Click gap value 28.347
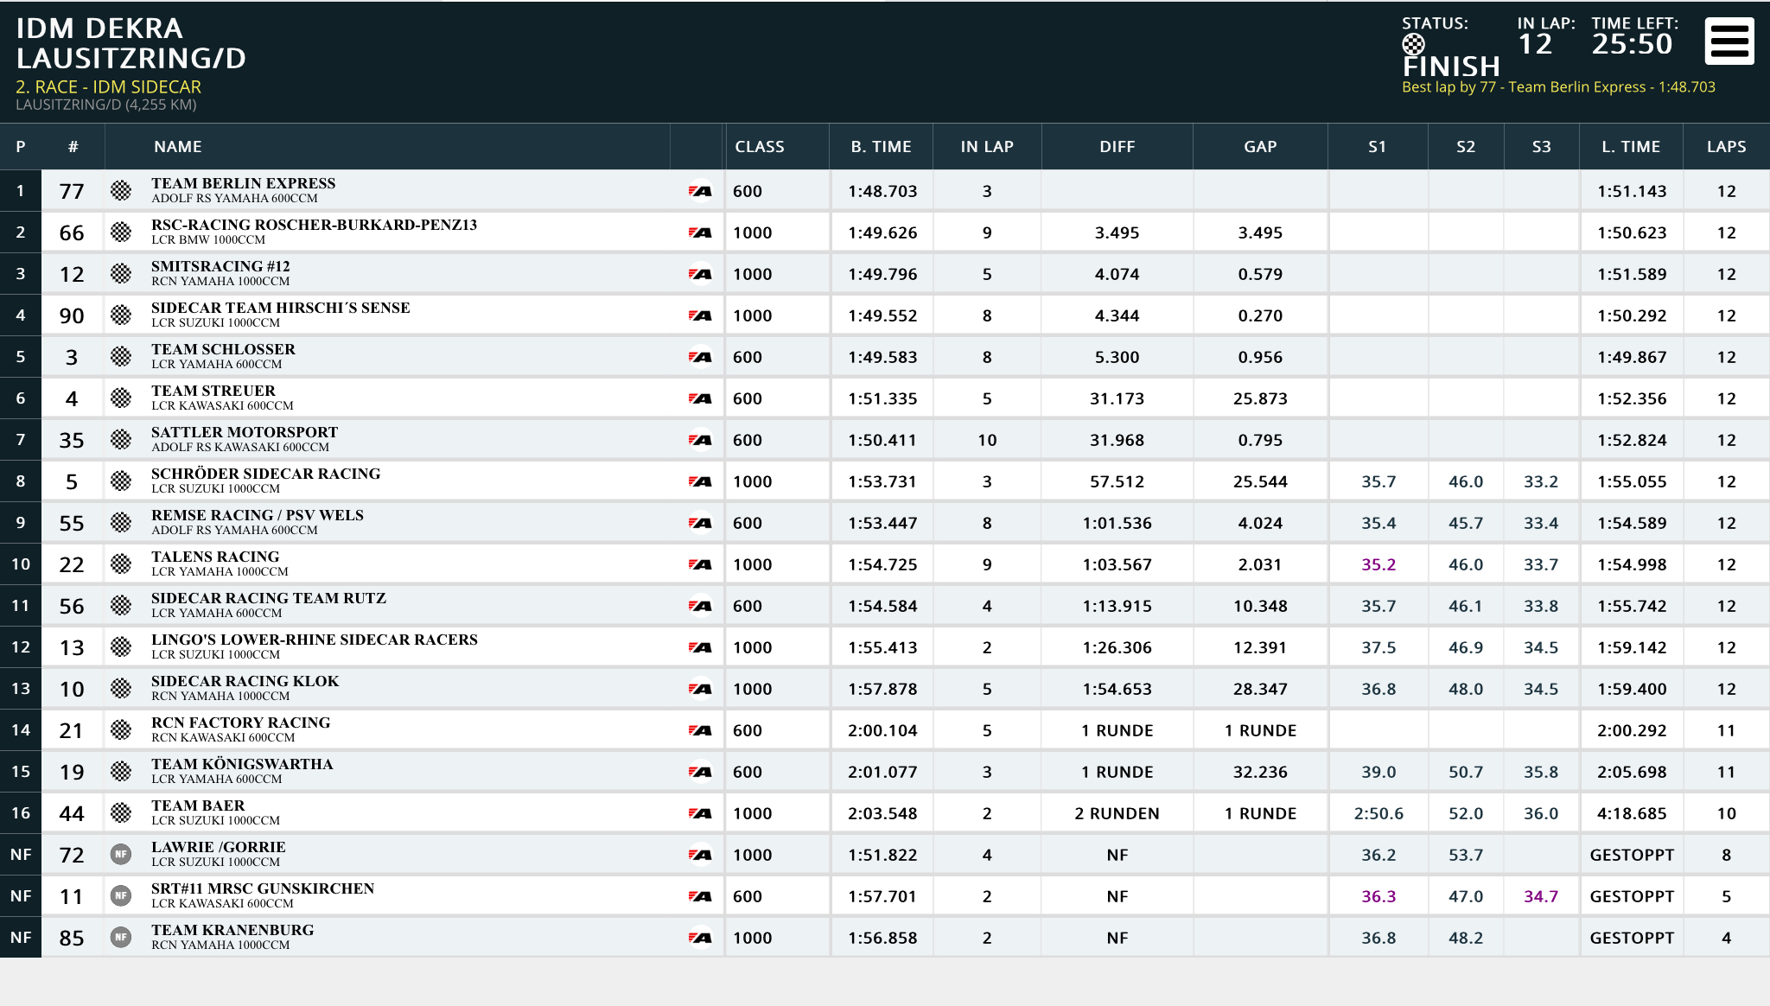1770x1006 pixels. click(1260, 689)
